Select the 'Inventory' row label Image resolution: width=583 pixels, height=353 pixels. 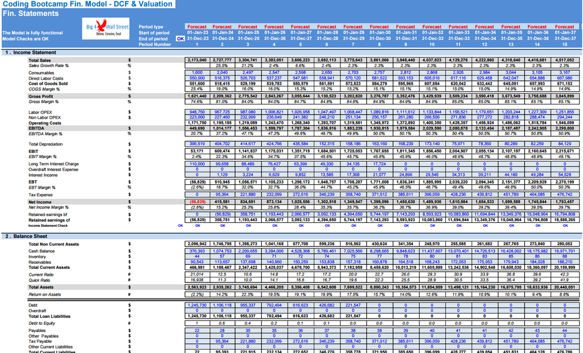[37, 256]
